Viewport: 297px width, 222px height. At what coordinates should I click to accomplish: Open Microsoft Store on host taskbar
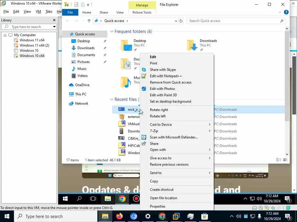[204, 216]
